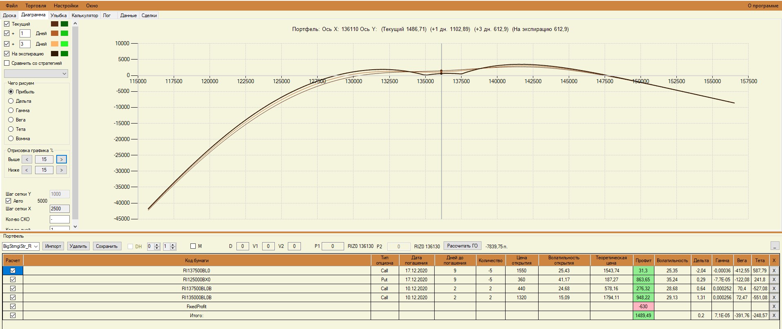
Task: Expand the strategy comparison combo box
Action: pos(36,74)
